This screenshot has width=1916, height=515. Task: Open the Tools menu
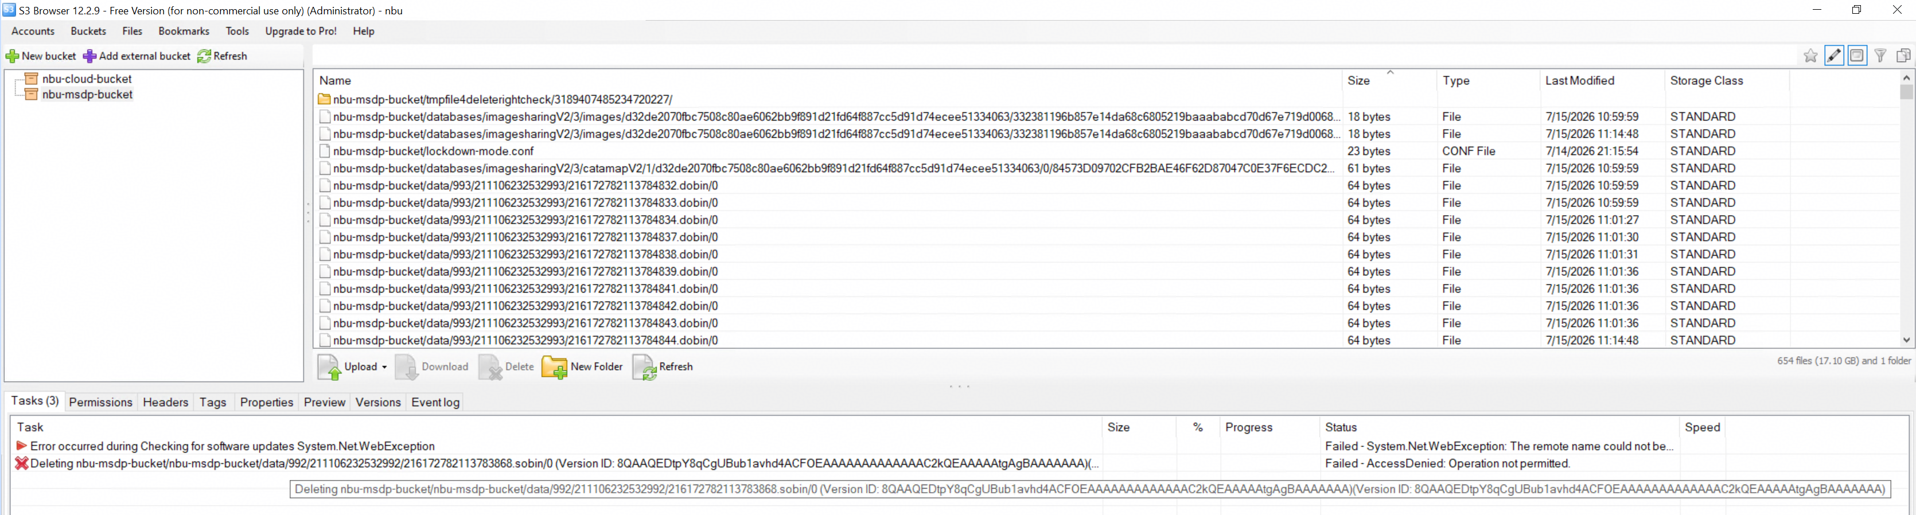coord(237,31)
